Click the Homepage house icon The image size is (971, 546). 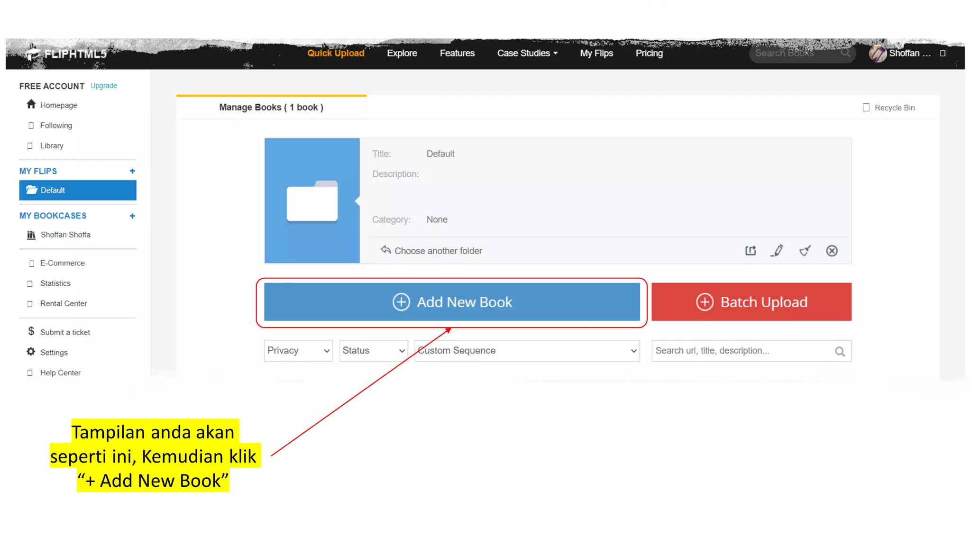click(31, 104)
